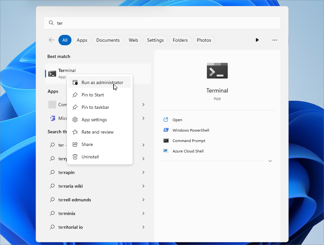This screenshot has width=324, height=245.
Task: Click the share icon beside Share
Action: 75,144
